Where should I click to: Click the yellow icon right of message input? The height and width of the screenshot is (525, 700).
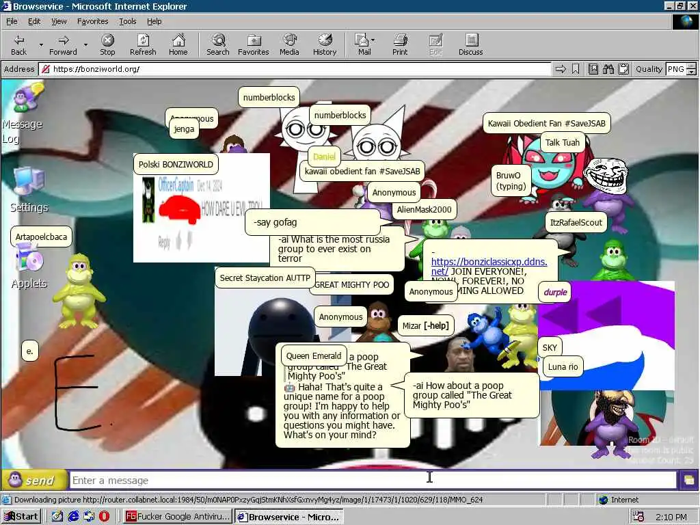(x=688, y=481)
